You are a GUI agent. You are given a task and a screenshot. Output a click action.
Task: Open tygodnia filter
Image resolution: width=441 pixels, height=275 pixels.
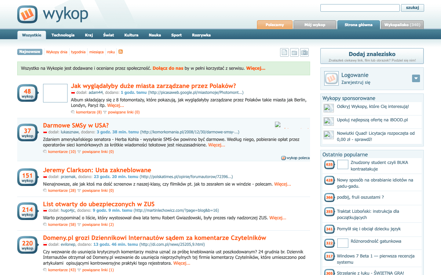click(x=78, y=52)
